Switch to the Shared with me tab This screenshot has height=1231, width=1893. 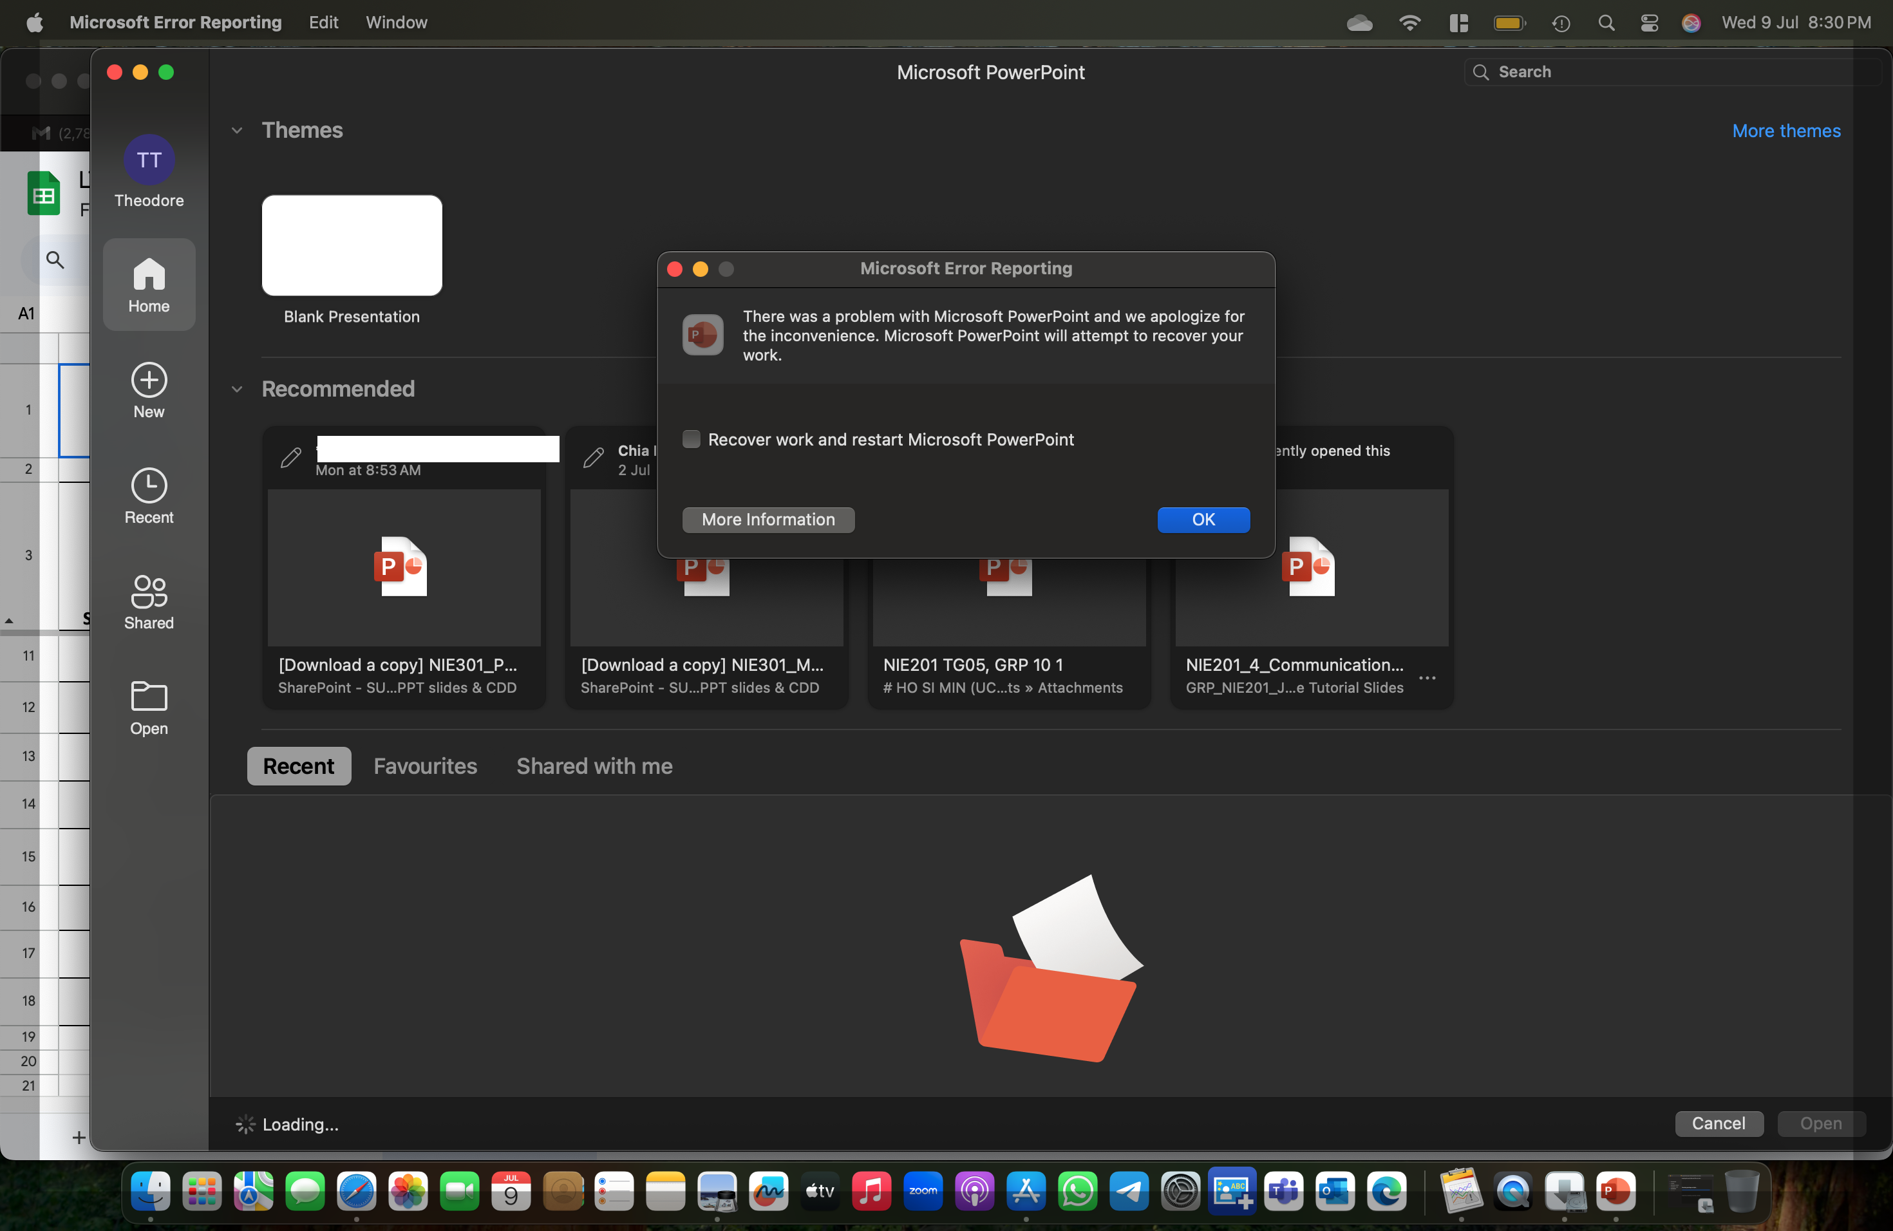[x=594, y=766]
